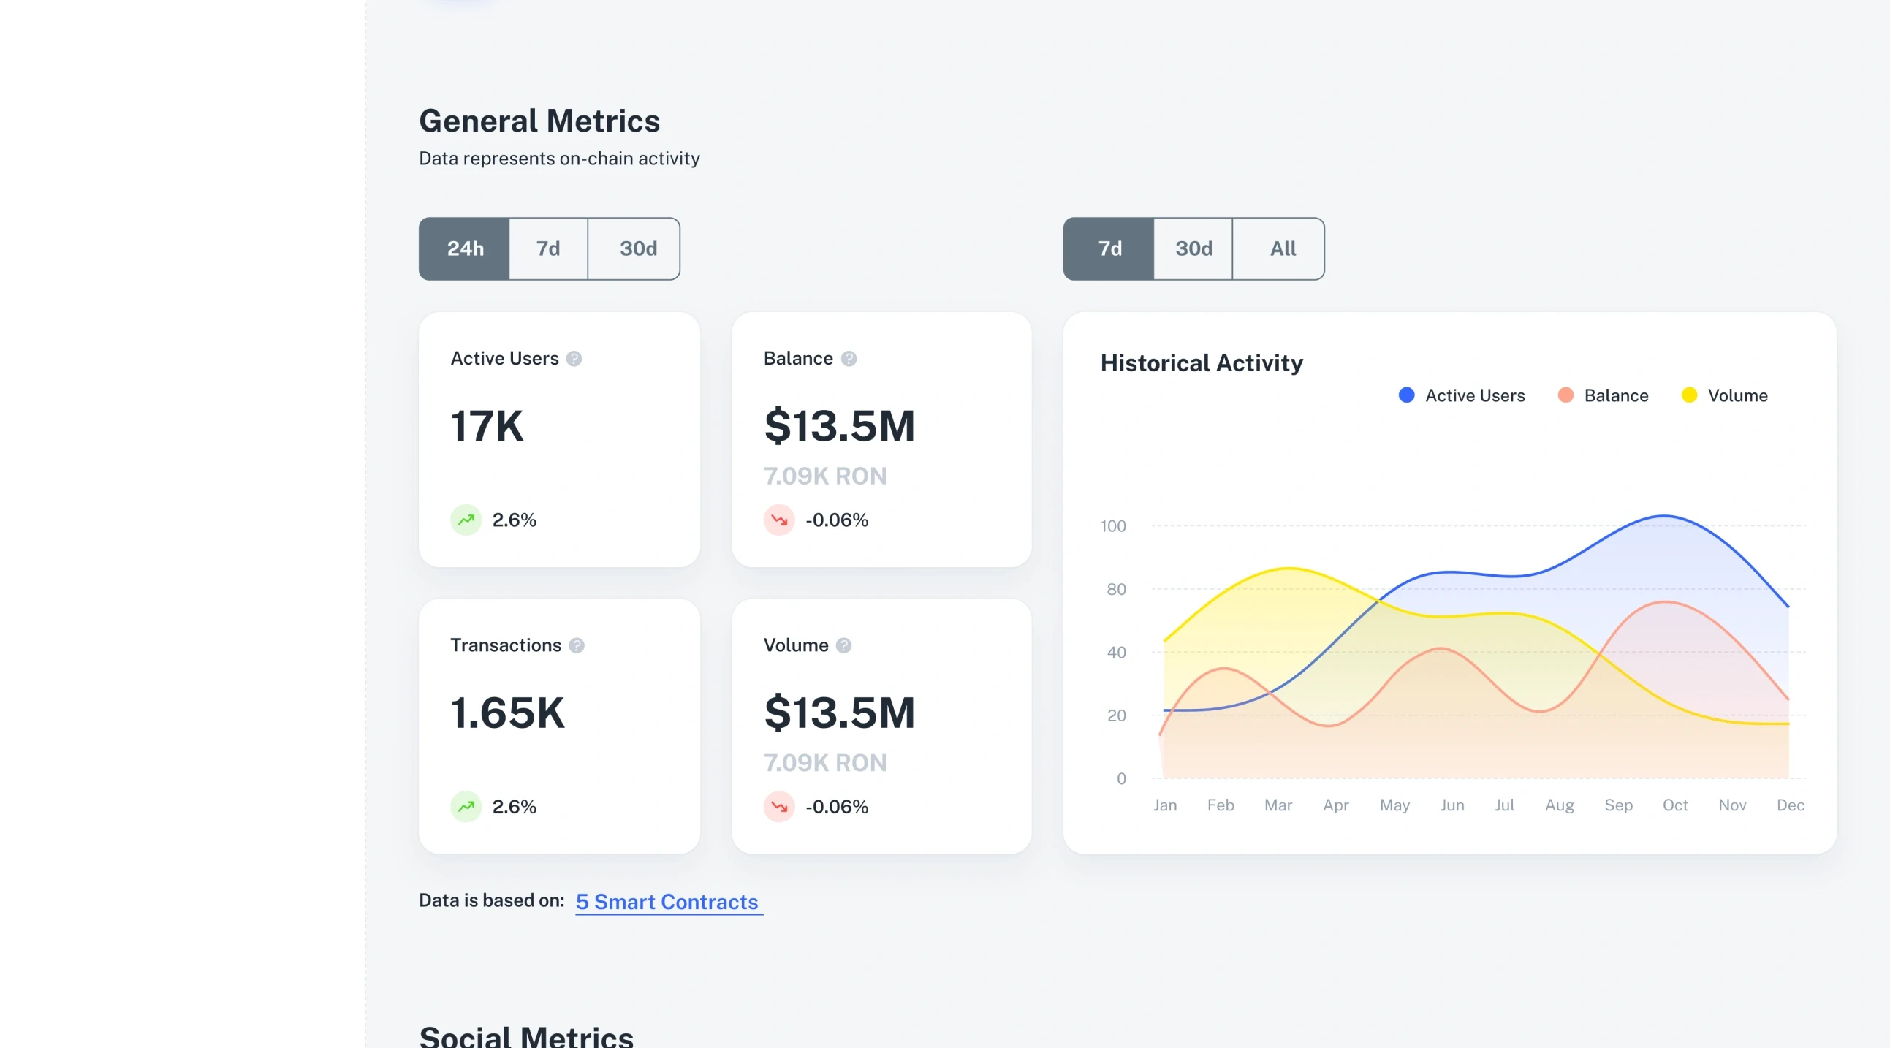Click the 100 value on chart y-axis
Screen dimensions: 1890x1048
(x=1113, y=526)
